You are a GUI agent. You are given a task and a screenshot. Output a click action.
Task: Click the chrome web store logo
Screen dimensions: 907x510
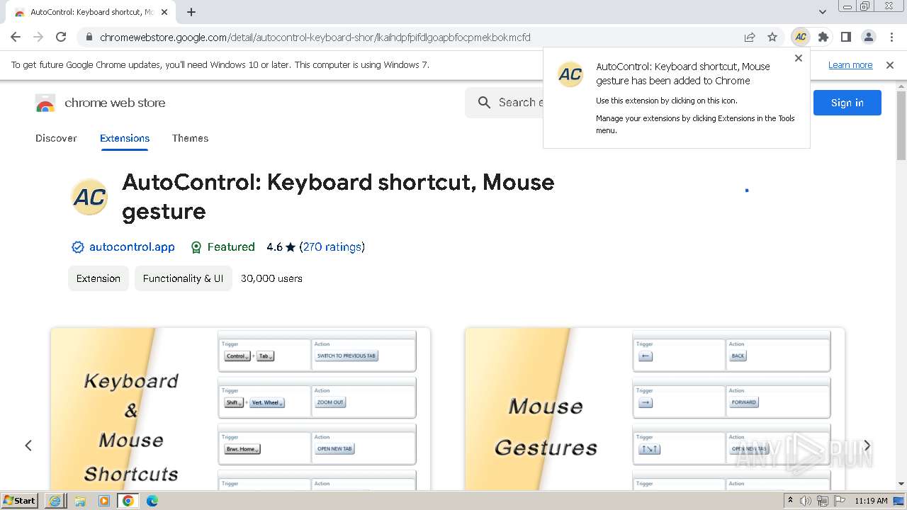coord(100,103)
